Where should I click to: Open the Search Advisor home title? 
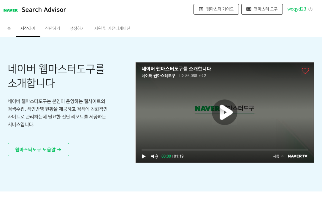click(44, 10)
